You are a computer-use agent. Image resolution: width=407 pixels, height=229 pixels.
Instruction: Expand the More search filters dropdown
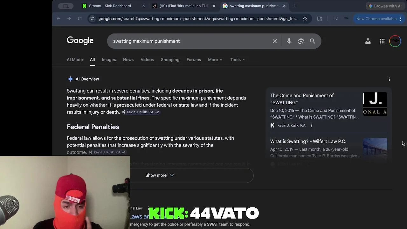215,59
